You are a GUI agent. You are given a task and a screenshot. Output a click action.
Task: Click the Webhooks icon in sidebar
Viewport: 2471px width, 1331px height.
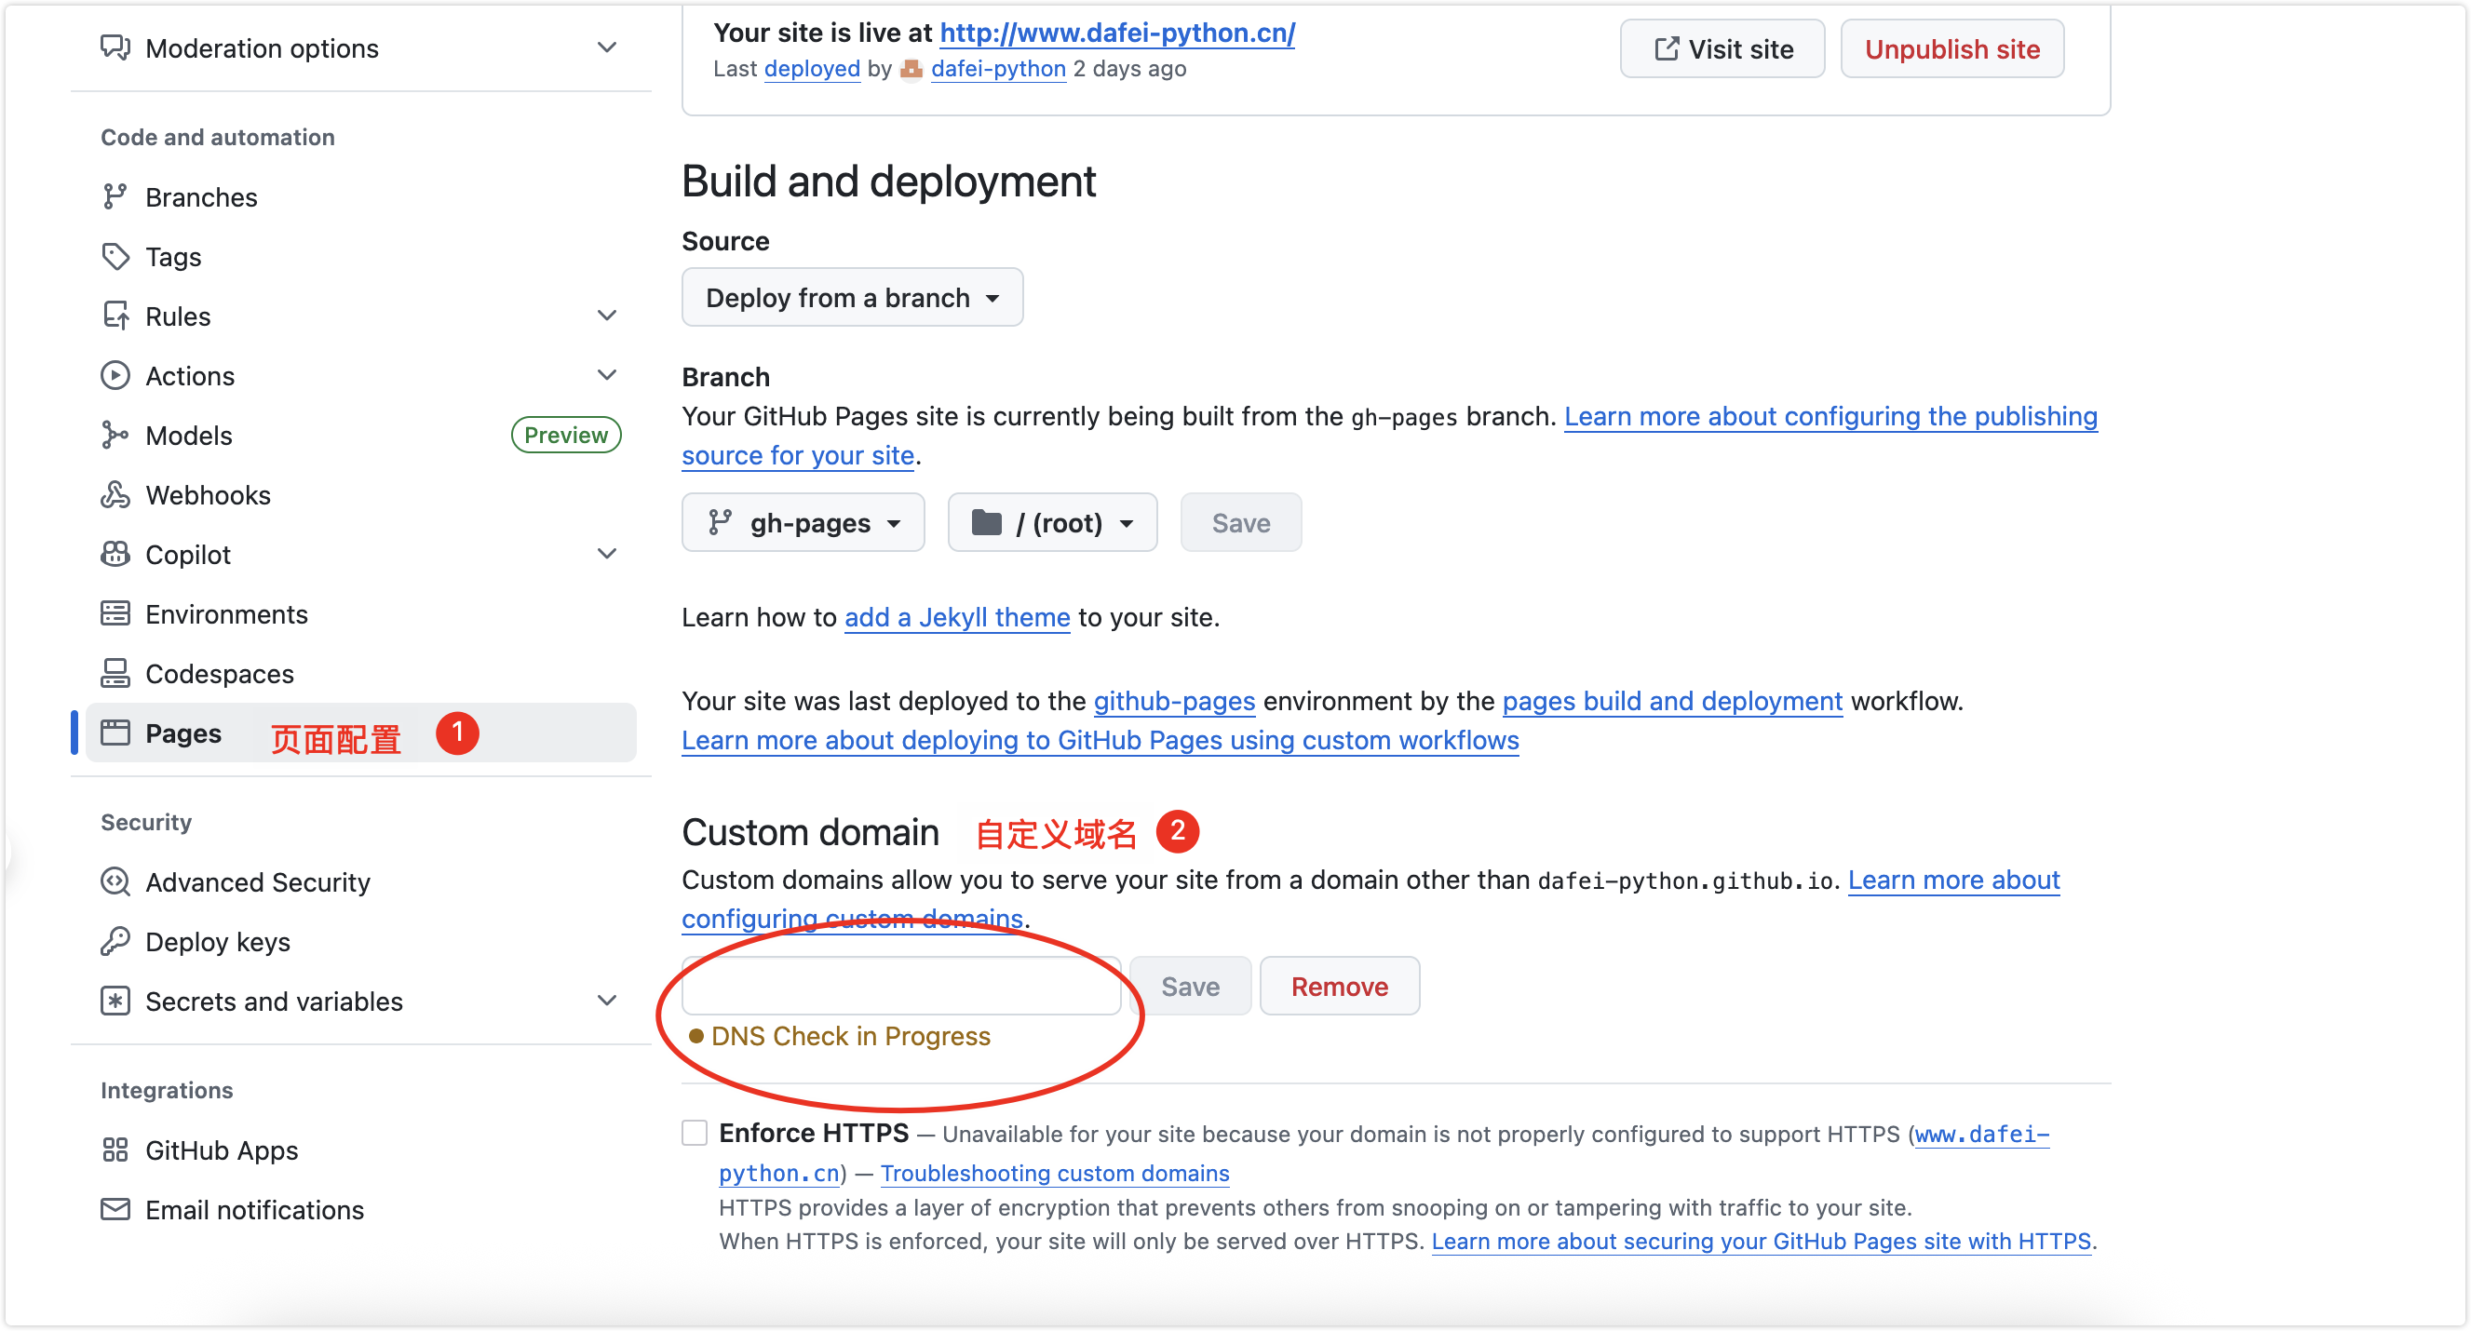(115, 495)
